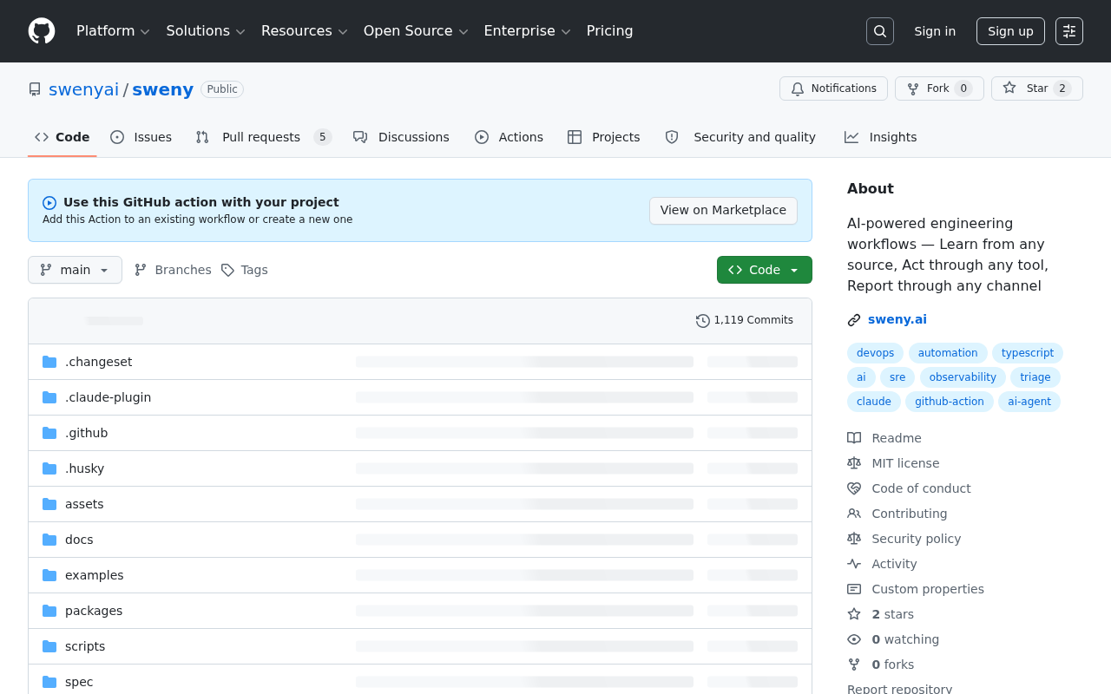Open the Actions tab
Screen dimensions: 1111x694
click(509, 137)
